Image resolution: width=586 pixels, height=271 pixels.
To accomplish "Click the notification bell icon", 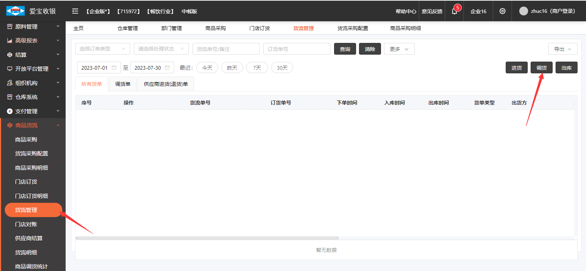I will tap(454, 11).
